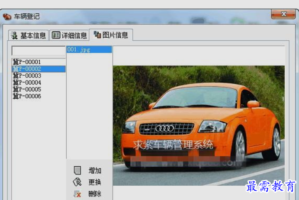Screen dimensions: 299x200
Task: Select the highlighted vehicle P-00002
Action: [x=39, y=69]
